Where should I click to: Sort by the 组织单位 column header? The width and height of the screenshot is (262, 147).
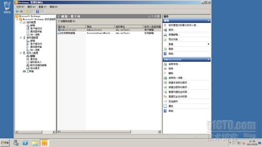tap(129, 27)
